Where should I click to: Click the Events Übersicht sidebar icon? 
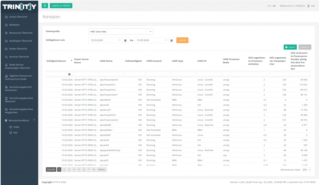click(x=6, y=17)
